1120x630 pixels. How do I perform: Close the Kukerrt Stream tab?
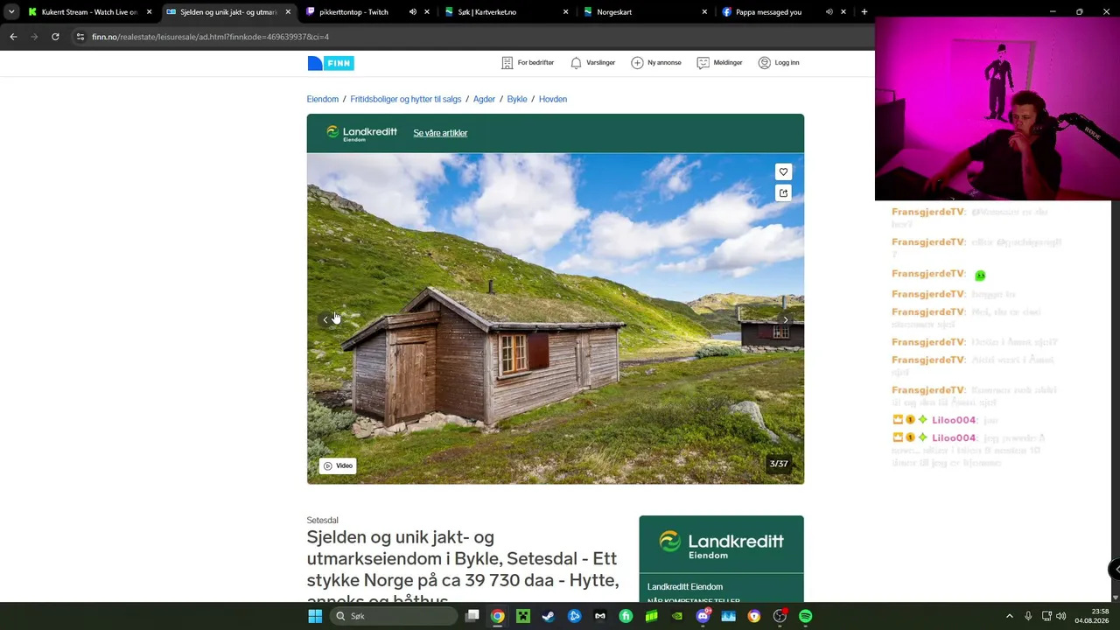tap(150, 12)
